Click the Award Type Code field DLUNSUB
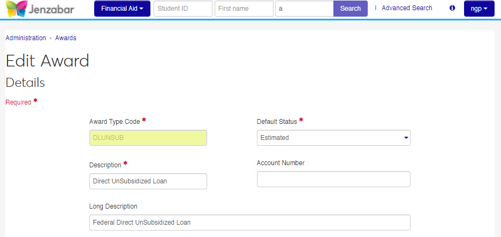Screen dimensions: 501x237 [148, 138]
